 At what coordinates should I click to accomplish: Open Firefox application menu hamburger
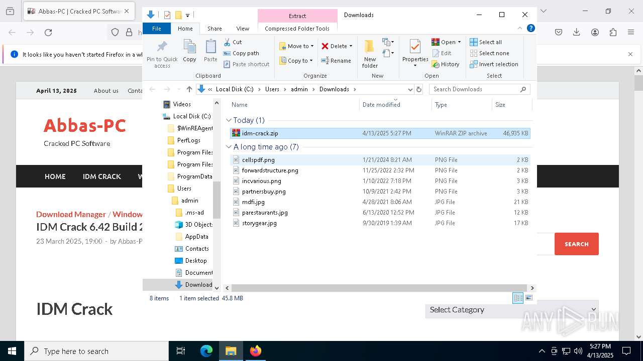point(631,33)
